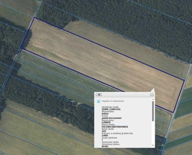Close the parcel info popup

(x=152, y=95)
